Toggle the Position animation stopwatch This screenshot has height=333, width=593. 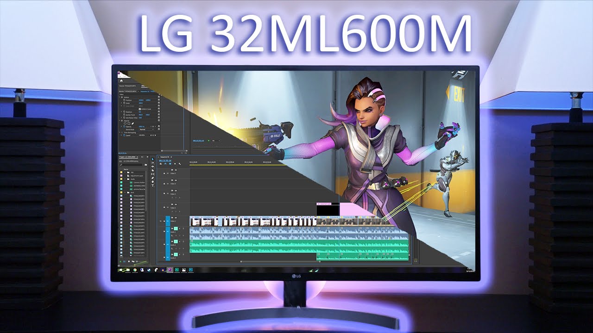(124, 100)
